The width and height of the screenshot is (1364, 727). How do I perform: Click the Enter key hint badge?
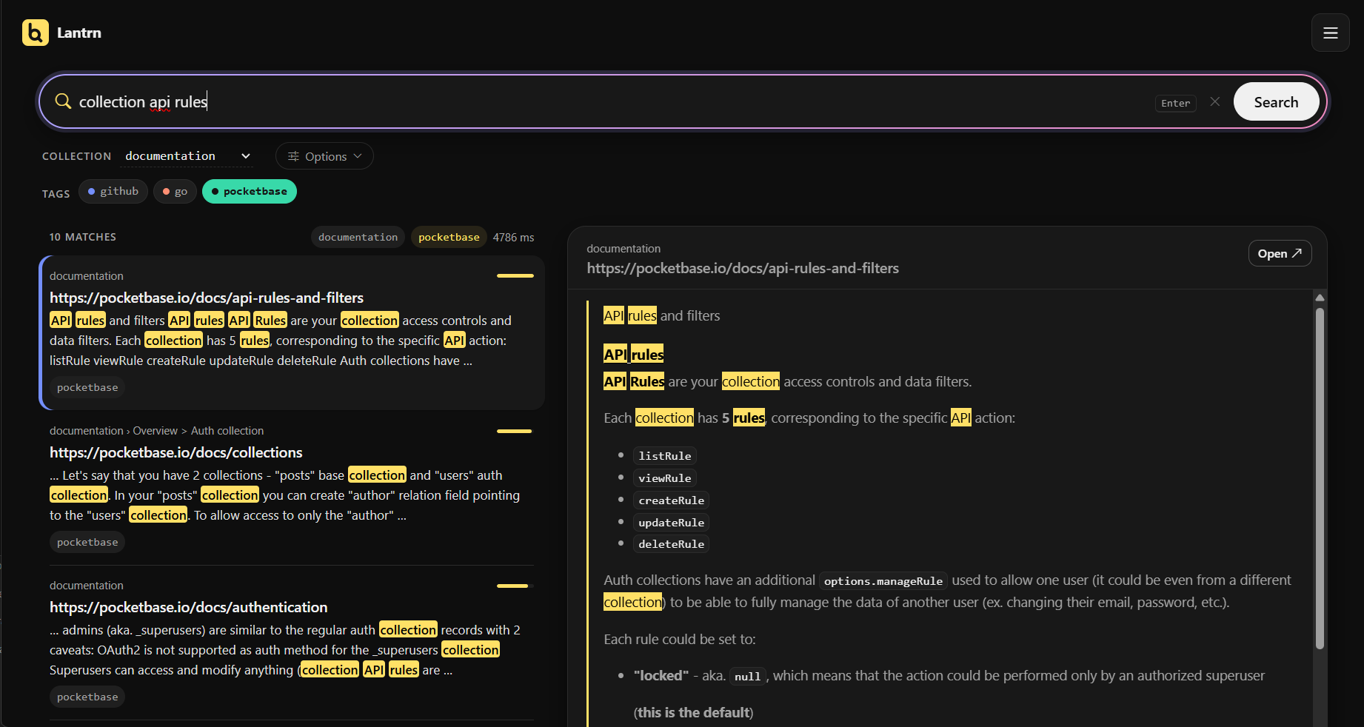pyautogui.click(x=1175, y=103)
